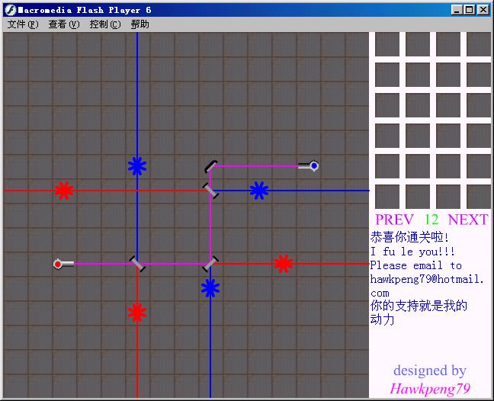The height and width of the screenshot is (401, 494).
Task: Click blue star on the lower vertical blue beam
Action: (x=210, y=288)
